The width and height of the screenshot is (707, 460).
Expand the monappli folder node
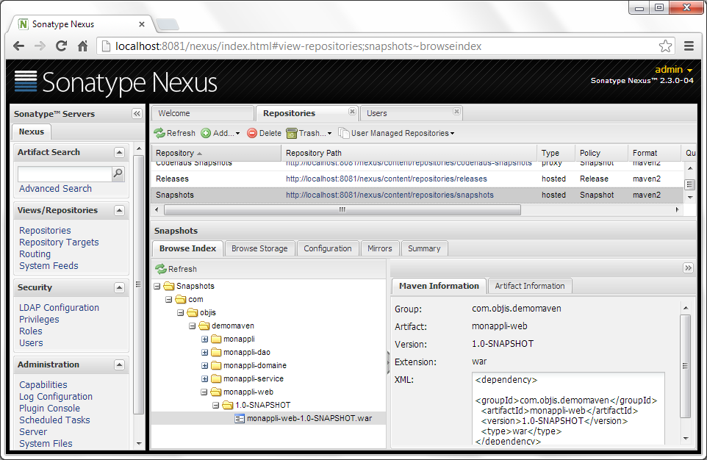(x=205, y=339)
